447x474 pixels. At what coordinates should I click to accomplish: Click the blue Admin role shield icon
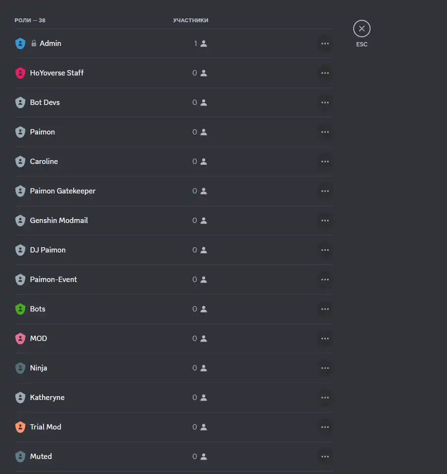tap(20, 44)
